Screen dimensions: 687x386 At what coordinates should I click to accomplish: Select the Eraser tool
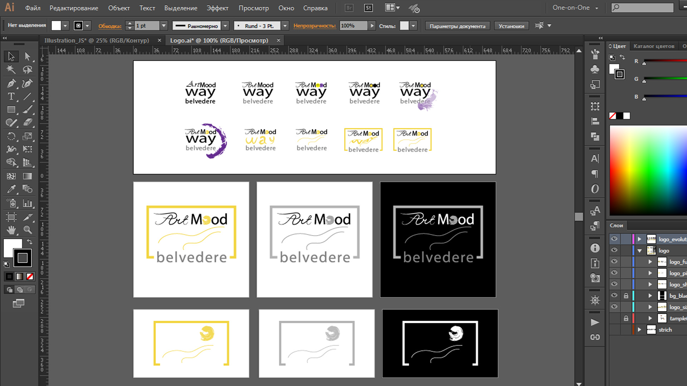[x=28, y=123]
